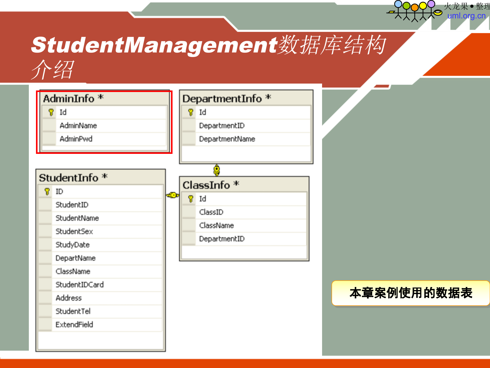
Task: Select the StudentSex field in StudentInfo
Action: tap(74, 231)
